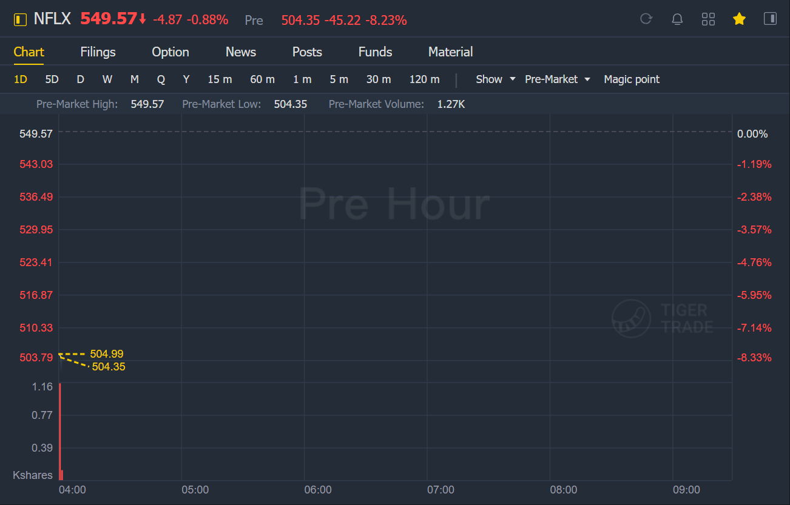Switch to the Funds tab
Viewport: 790px width, 505px height.
click(x=375, y=52)
